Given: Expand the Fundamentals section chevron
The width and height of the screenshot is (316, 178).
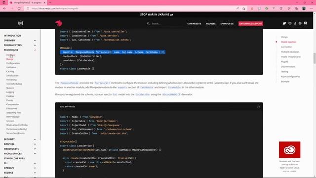Looking at the screenshot, I should (x=35, y=45).
